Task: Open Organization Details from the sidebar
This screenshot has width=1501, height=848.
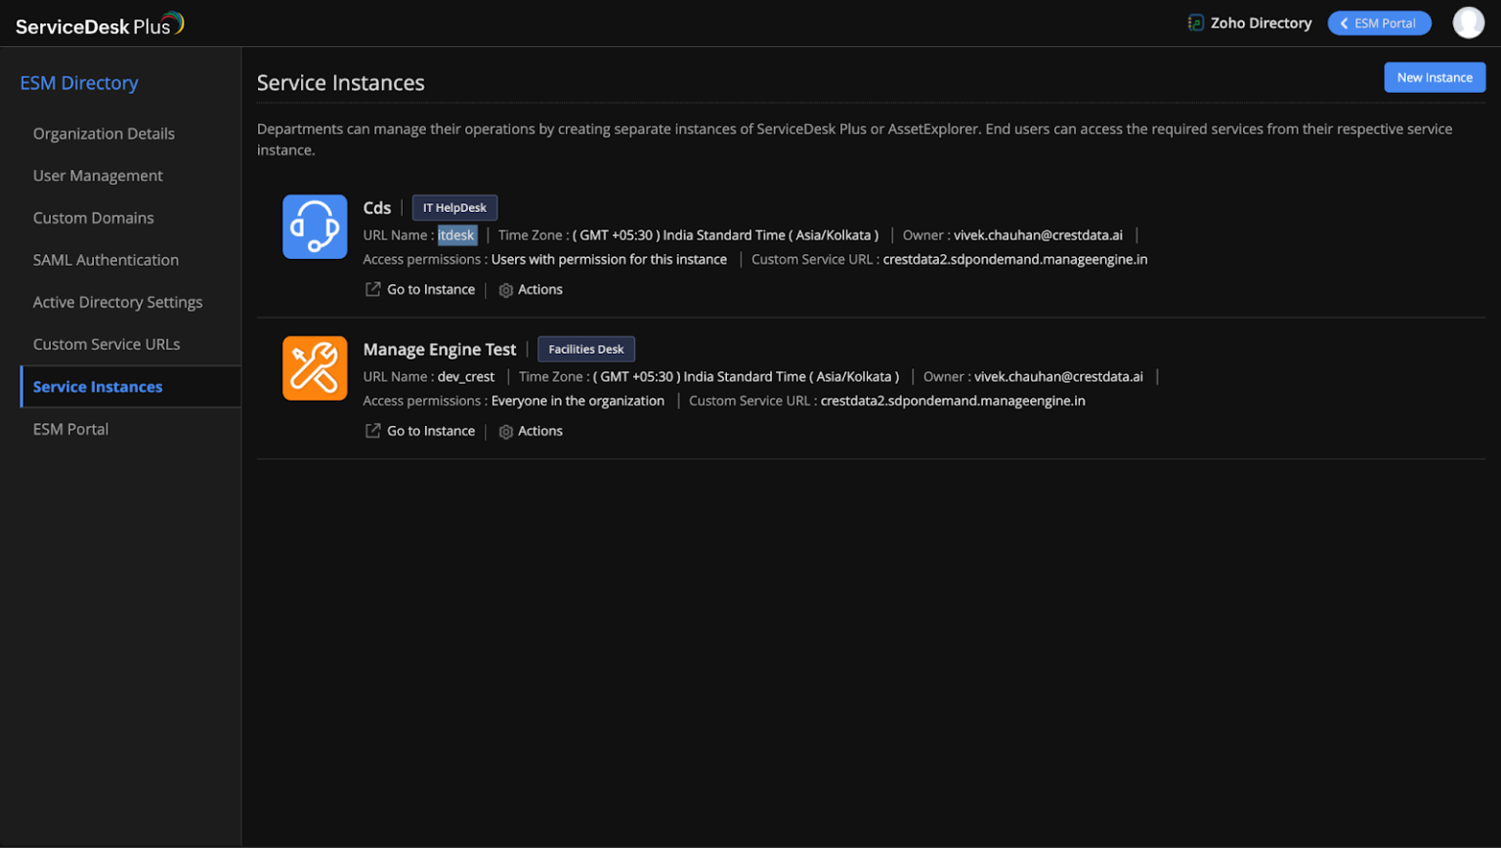Action: tap(104, 133)
